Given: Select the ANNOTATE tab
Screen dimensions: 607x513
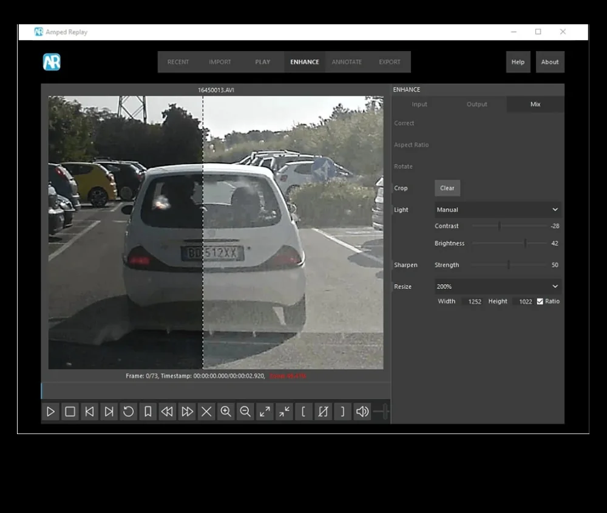Looking at the screenshot, I should coord(347,62).
